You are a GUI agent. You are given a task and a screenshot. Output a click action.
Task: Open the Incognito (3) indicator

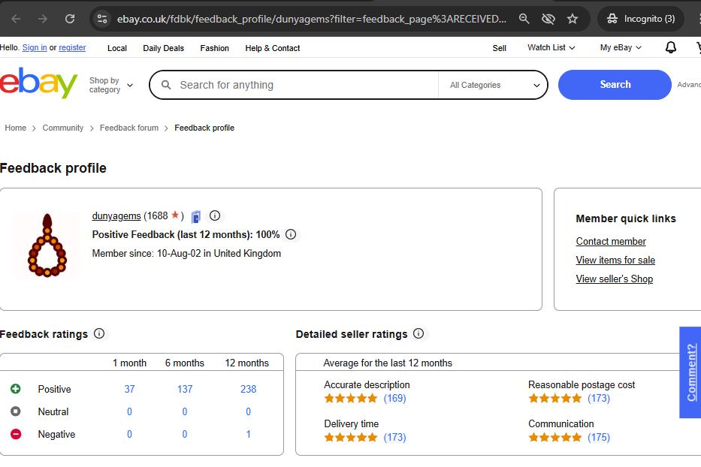(x=640, y=19)
